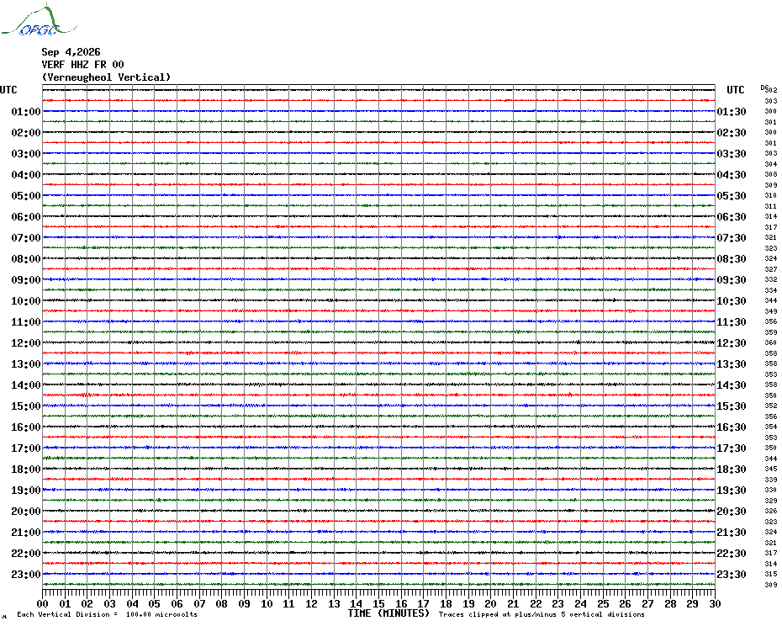Click the VERF HHZ FR 00 station text
This screenshot has height=626, width=782.
(82, 65)
